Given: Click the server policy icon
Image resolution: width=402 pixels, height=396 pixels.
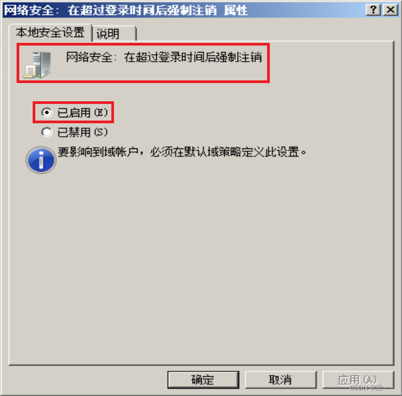Looking at the screenshot, I should pyautogui.click(x=37, y=65).
